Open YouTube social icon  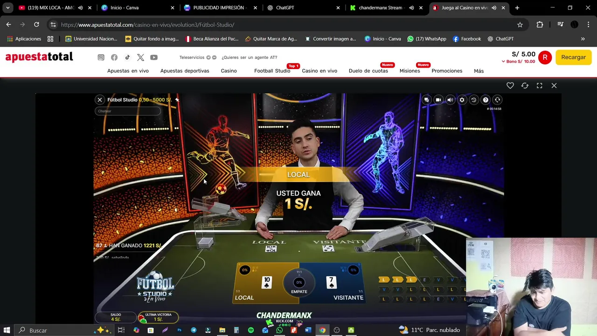(x=154, y=57)
